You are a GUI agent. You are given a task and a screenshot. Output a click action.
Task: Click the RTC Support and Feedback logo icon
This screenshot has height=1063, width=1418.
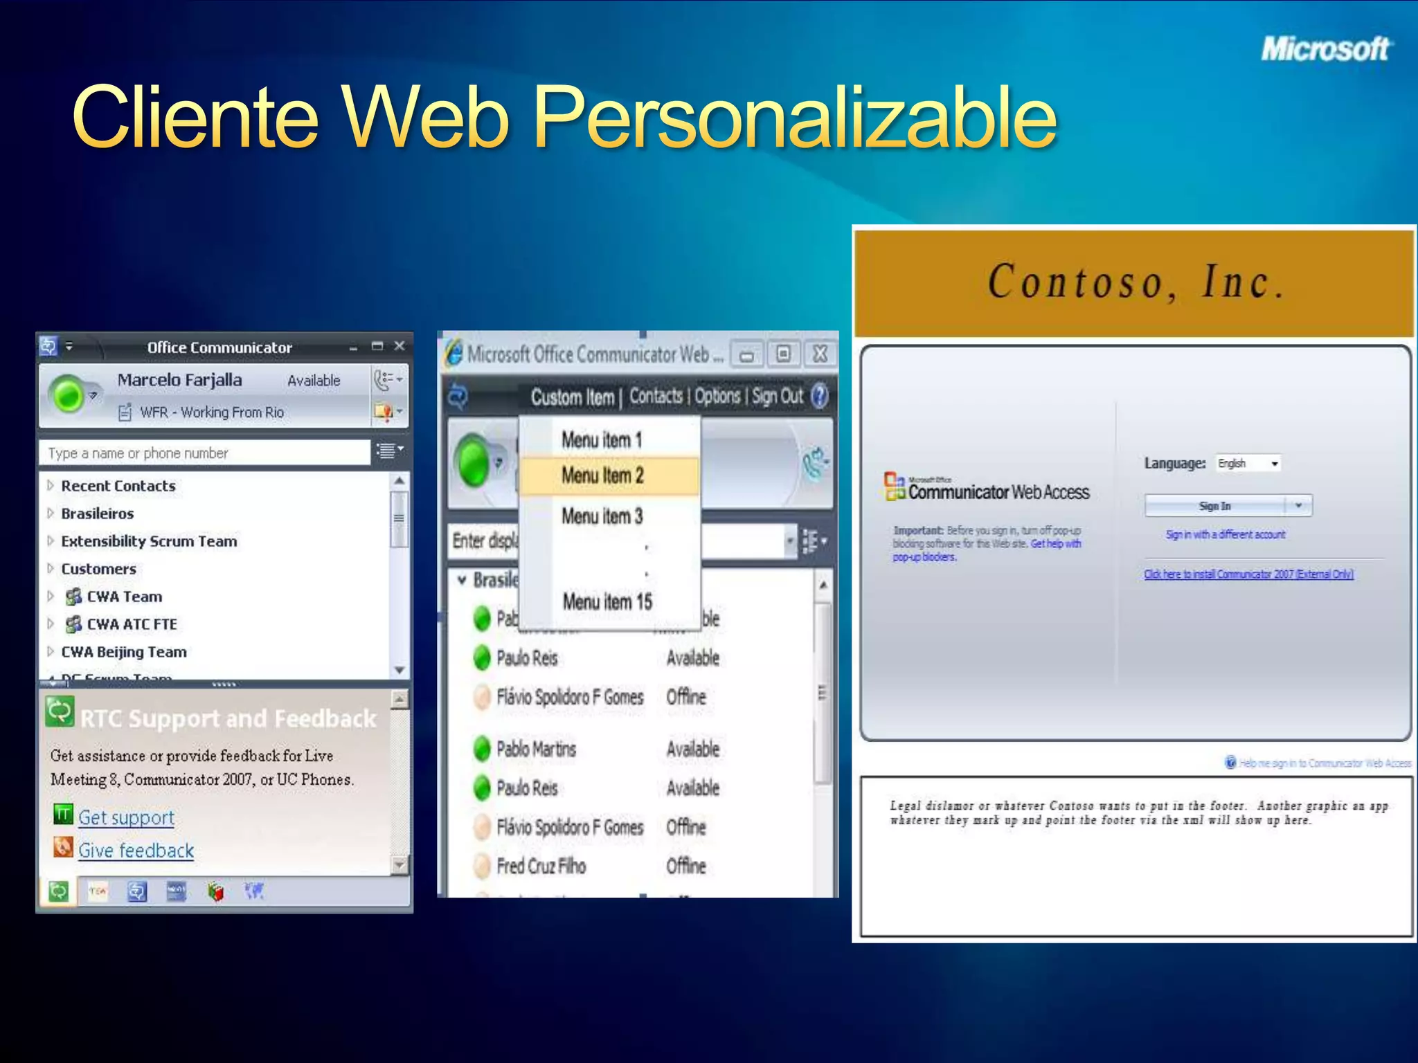click(x=60, y=711)
